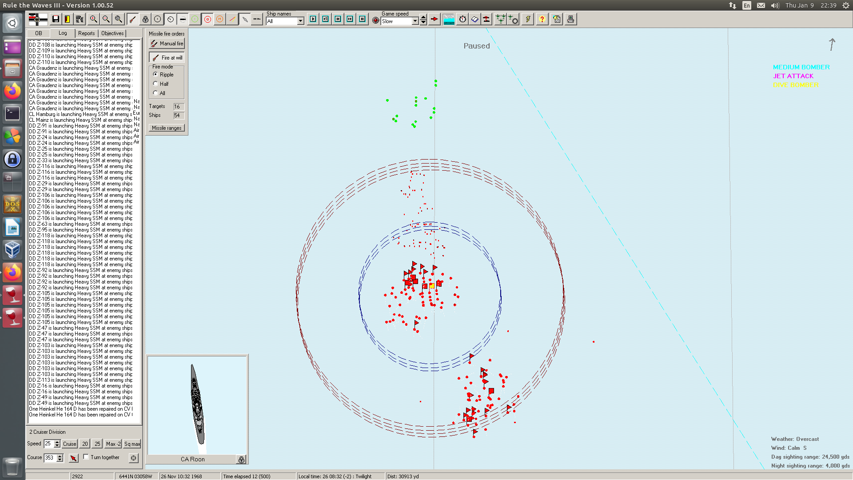Click the lightning bolt icon
853x480 pixels.
[x=528, y=19]
